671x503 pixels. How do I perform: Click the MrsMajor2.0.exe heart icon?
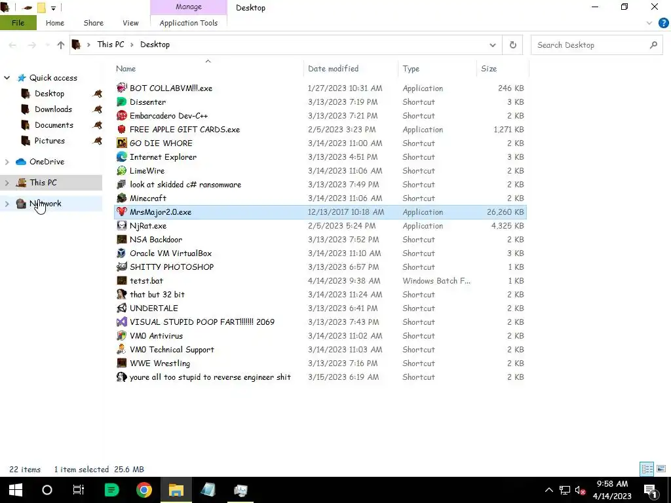pyautogui.click(x=121, y=212)
